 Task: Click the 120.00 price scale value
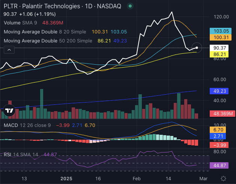pyautogui.click(x=221, y=17)
